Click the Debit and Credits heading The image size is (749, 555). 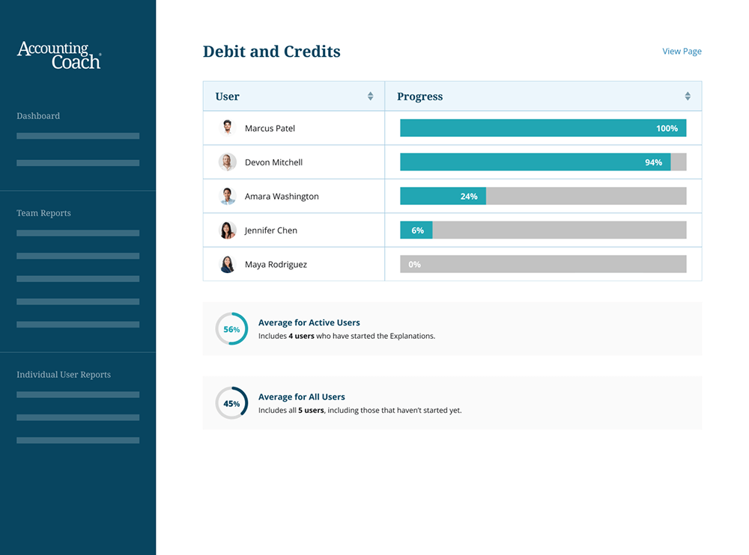pyautogui.click(x=271, y=51)
